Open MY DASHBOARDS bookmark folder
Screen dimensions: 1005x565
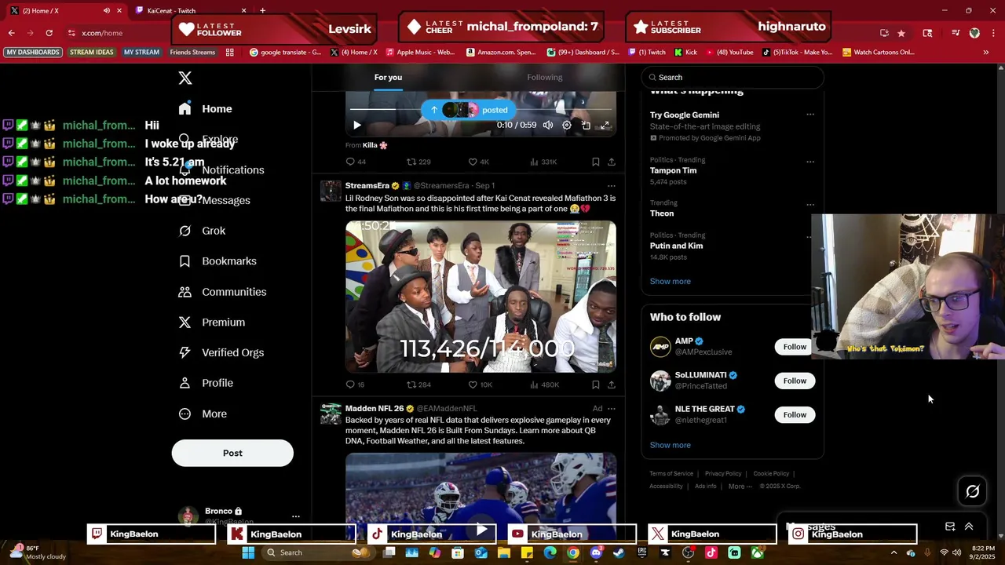click(33, 53)
